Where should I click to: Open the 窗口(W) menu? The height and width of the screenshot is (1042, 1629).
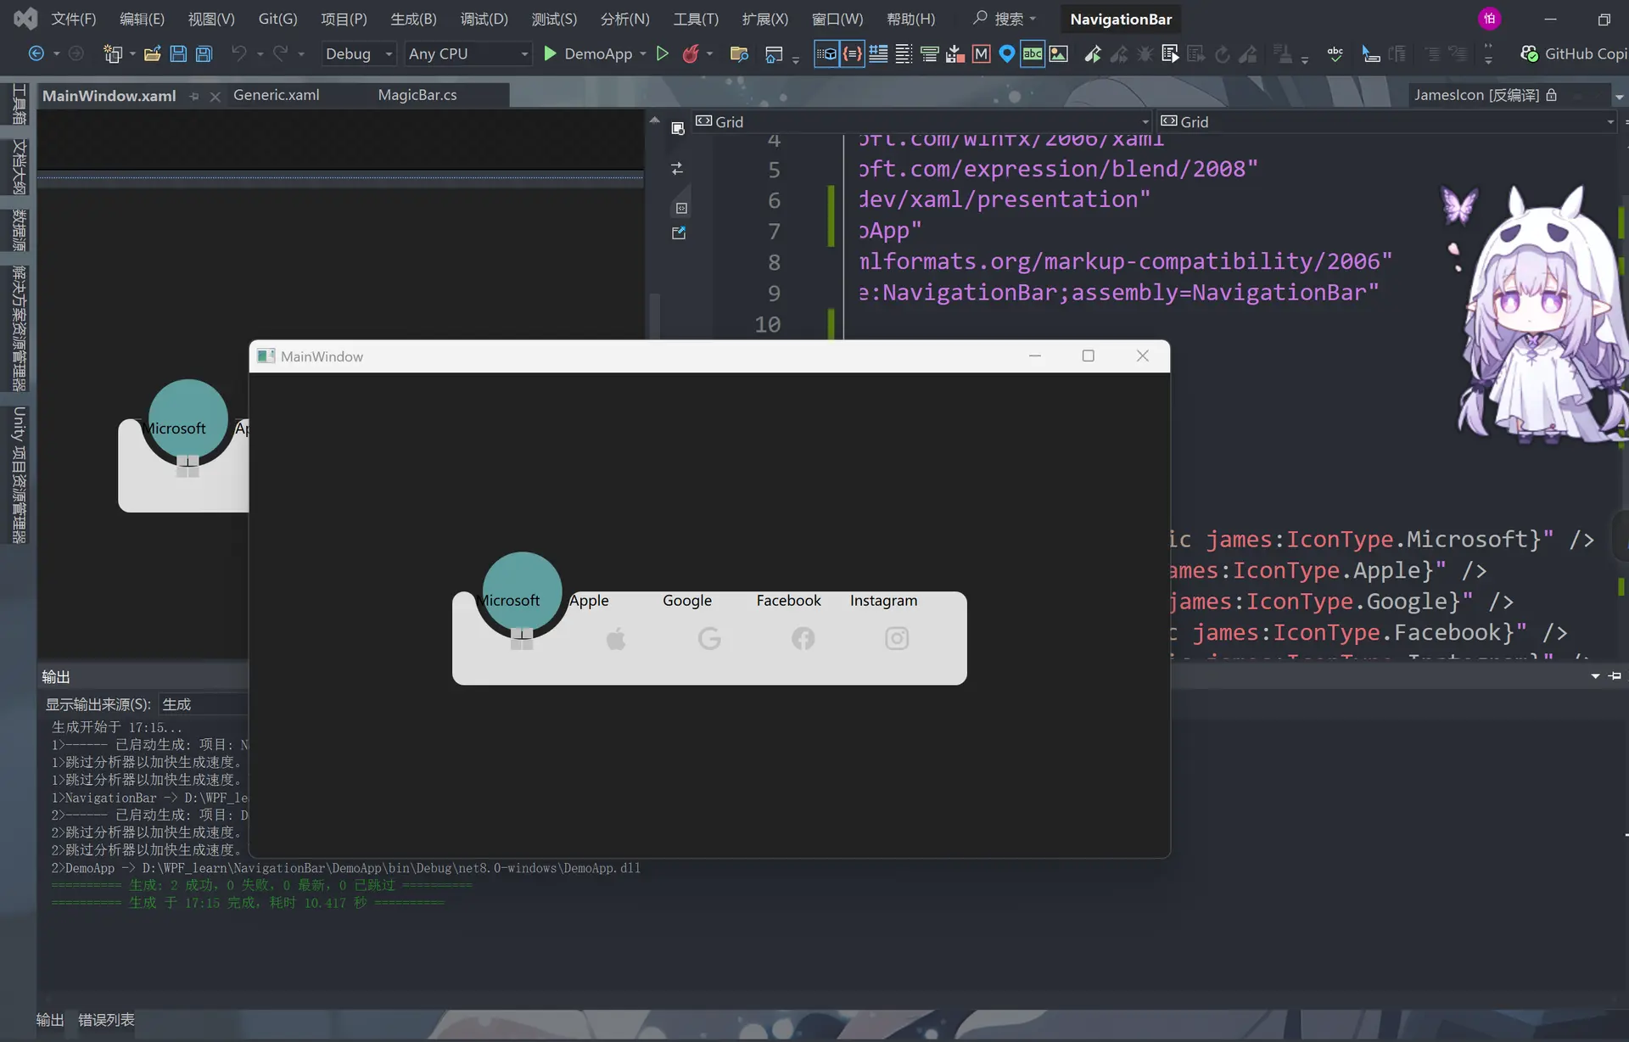point(837,19)
